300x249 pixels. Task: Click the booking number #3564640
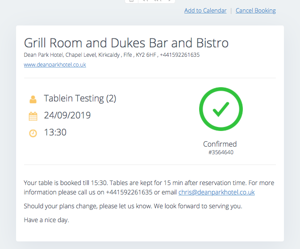[221, 152]
